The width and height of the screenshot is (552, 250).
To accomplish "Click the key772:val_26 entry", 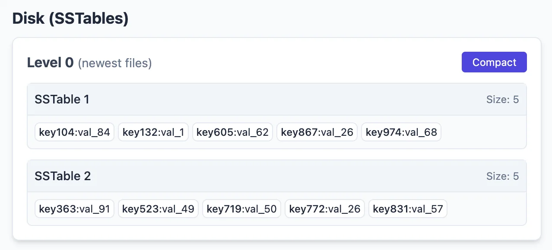I will (x=325, y=209).
